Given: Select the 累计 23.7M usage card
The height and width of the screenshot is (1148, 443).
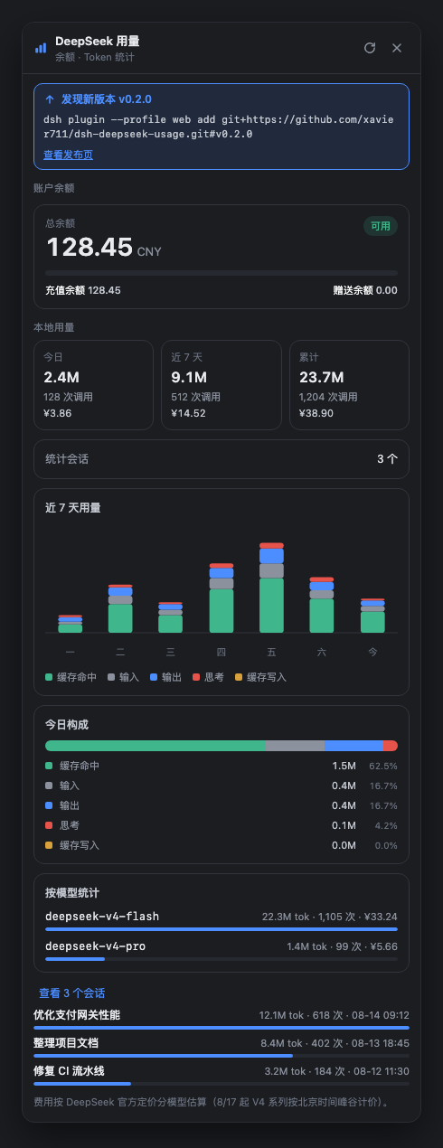Looking at the screenshot, I should [349, 385].
